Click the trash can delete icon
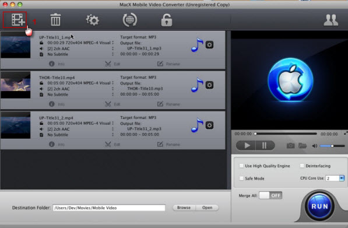 (55, 20)
